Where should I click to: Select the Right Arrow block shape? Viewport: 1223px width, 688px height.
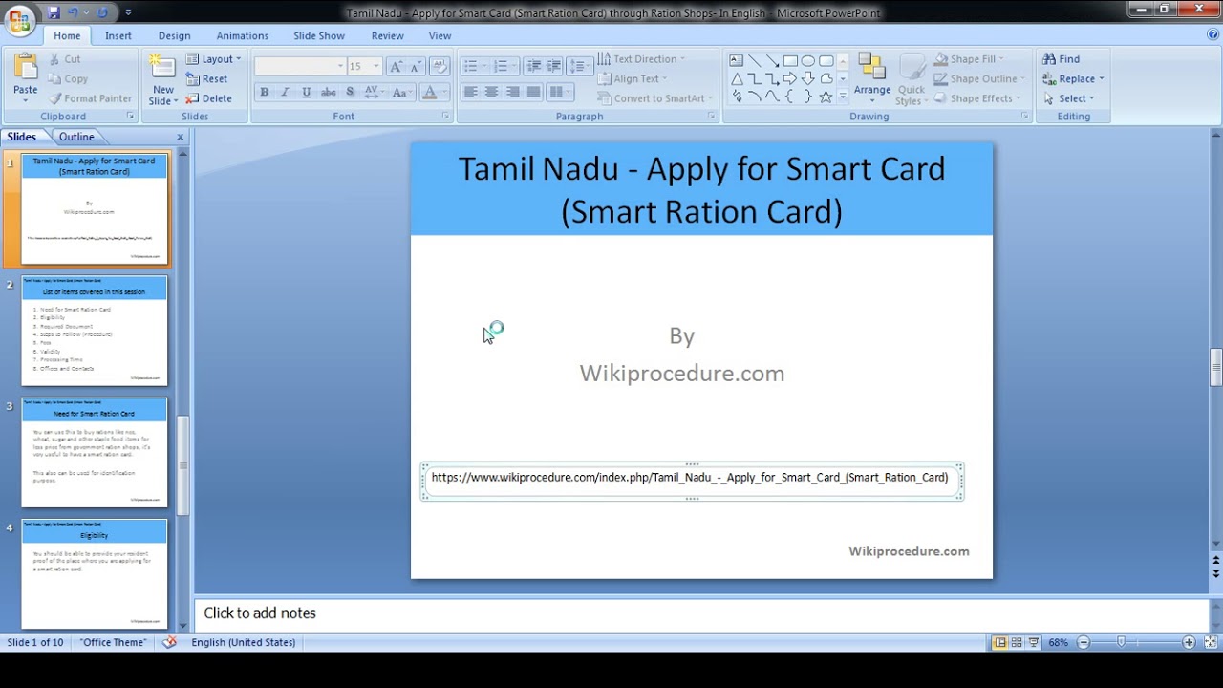point(790,78)
